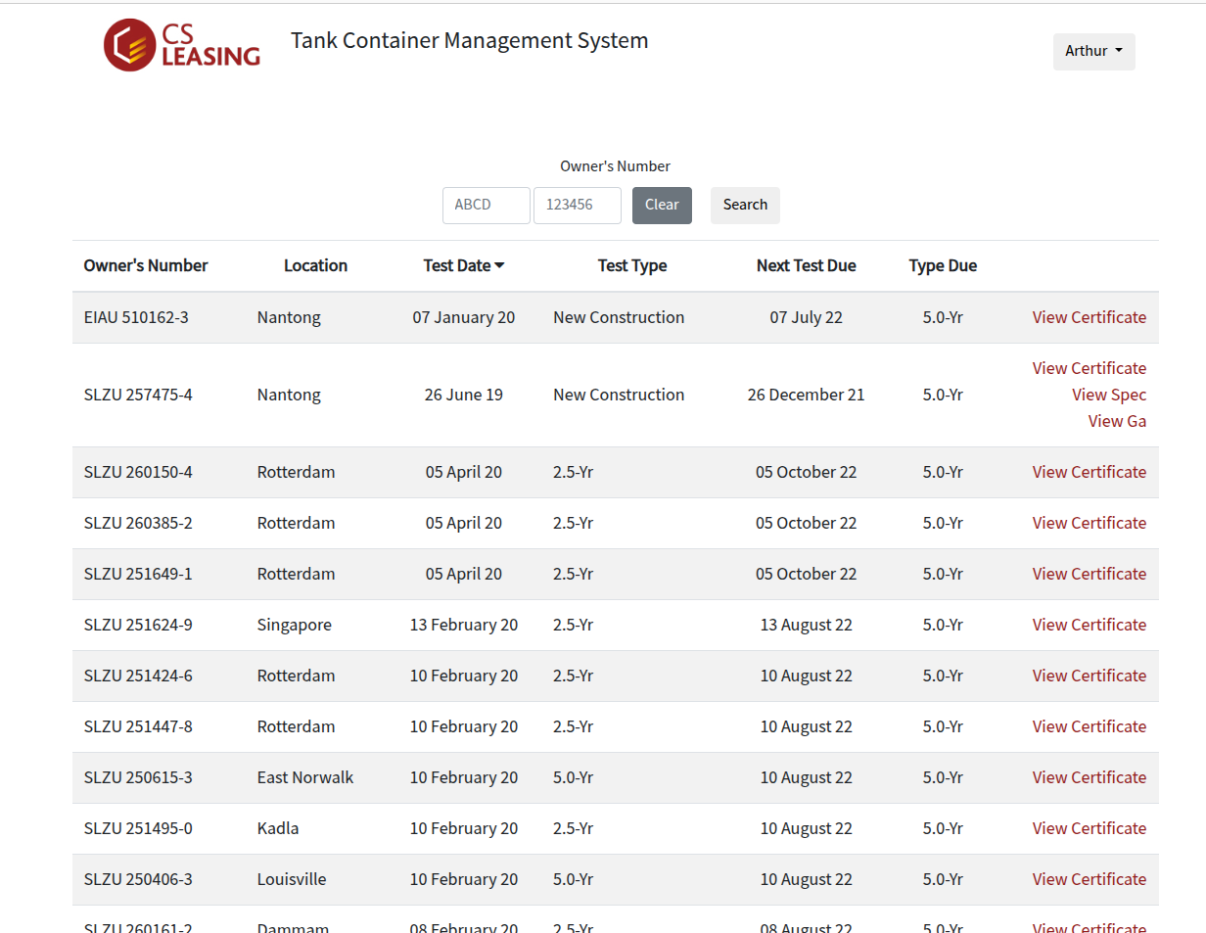
Task: Select owner's number EIAU 510162-3
Action: tap(136, 317)
